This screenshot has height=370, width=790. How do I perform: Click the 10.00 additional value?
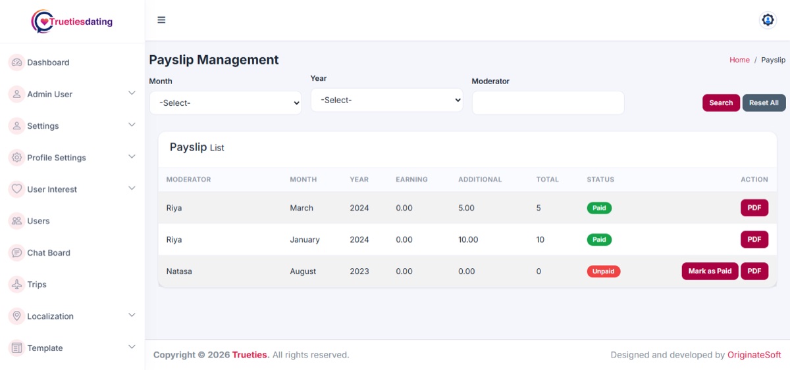[x=468, y=239]
